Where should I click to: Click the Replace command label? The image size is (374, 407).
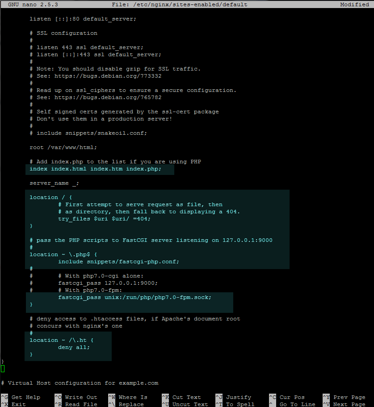(x=132, y=404)
